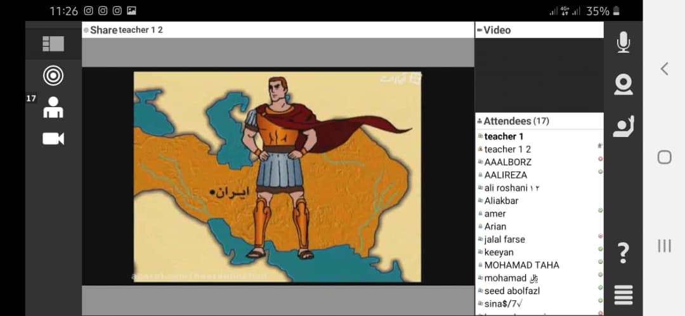Open the broadcast target icon in sidebar

[53, 76]
